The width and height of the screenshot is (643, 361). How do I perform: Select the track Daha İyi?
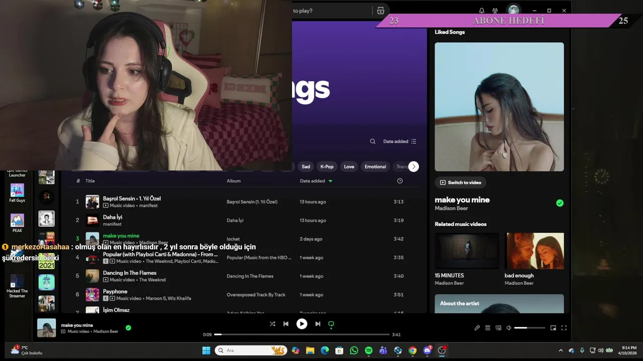click(113, 217)
